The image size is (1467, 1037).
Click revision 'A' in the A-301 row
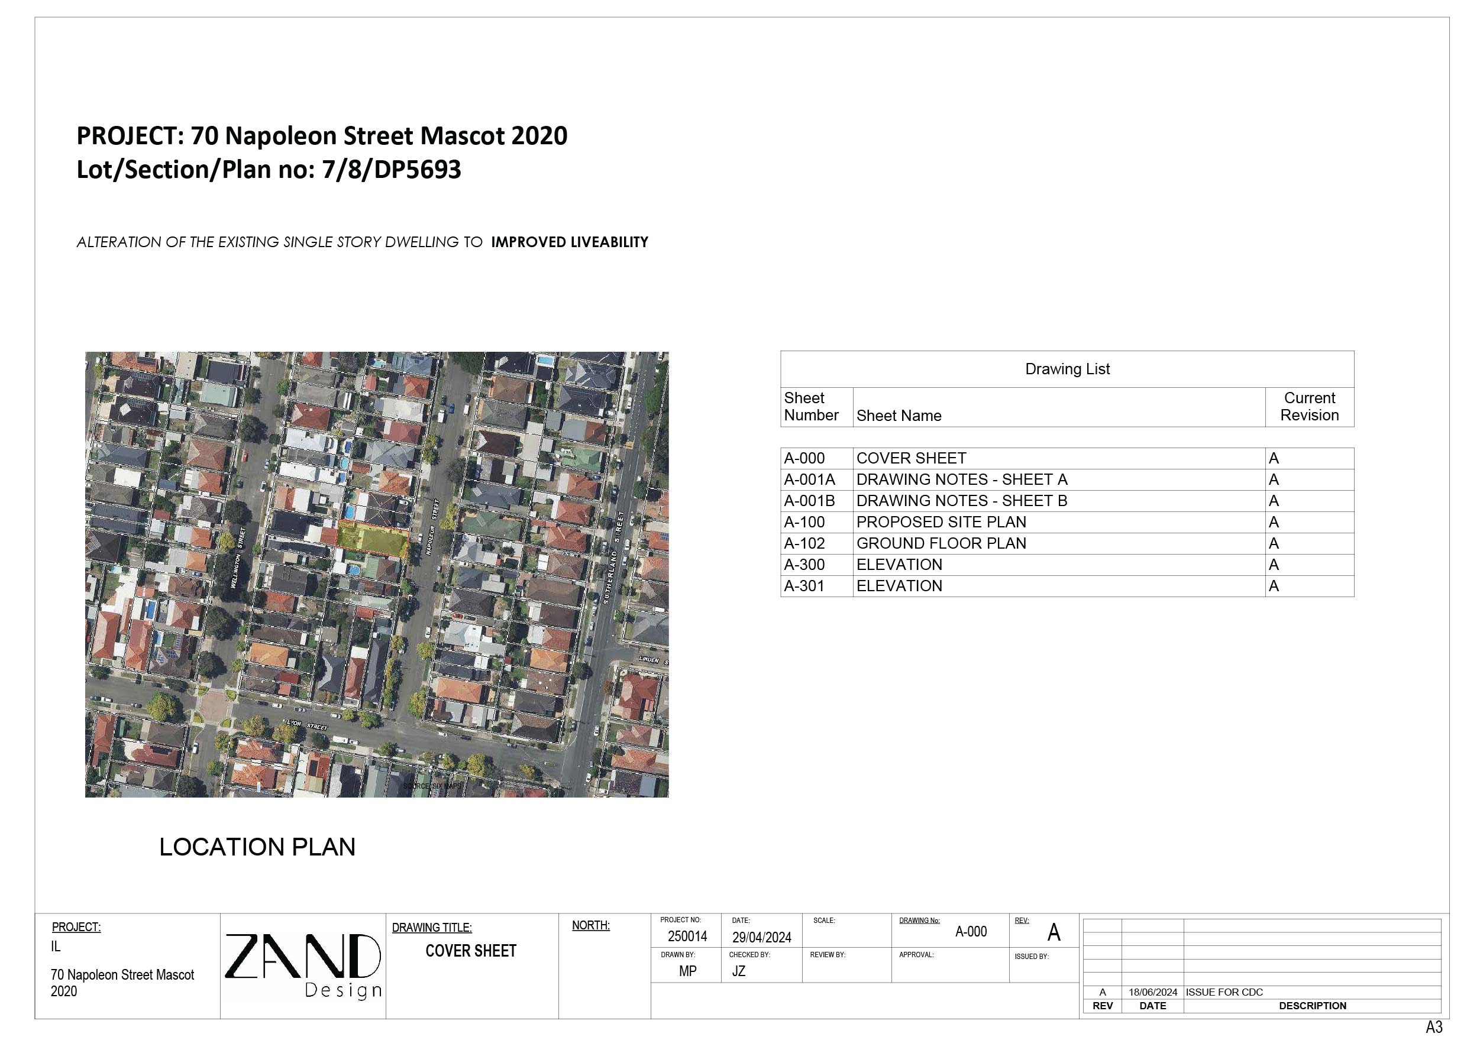[1274, 586]
